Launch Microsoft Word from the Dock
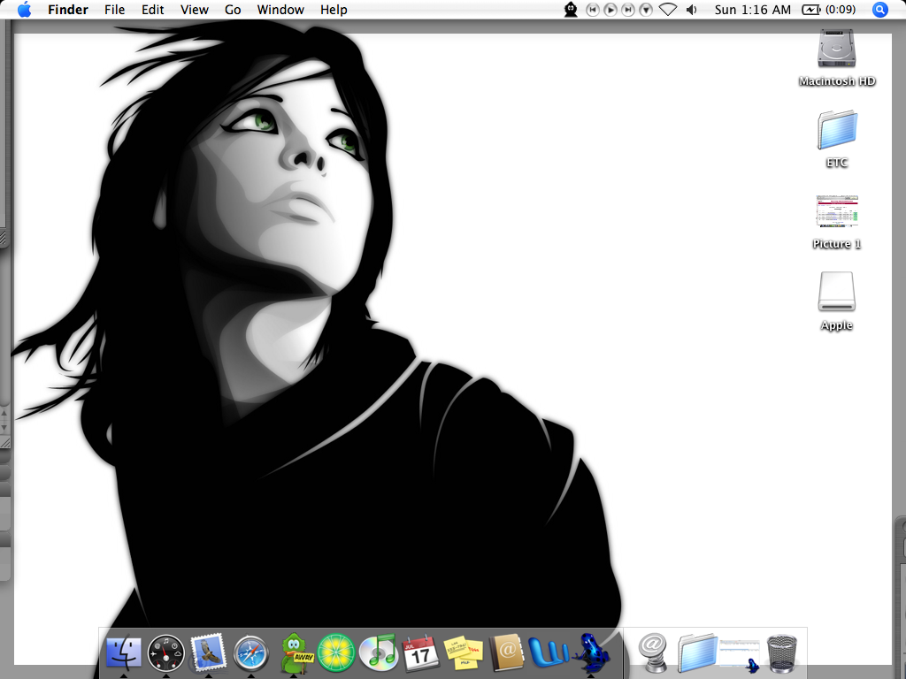This screenshot has height=679, width=906. pyautogui.click(x=549, y=653)
